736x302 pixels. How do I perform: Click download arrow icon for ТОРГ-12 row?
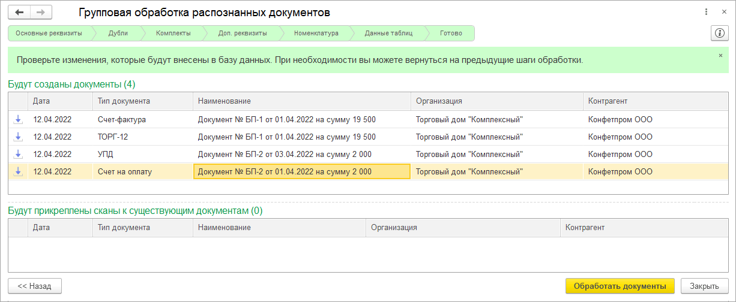coord(18,137)
